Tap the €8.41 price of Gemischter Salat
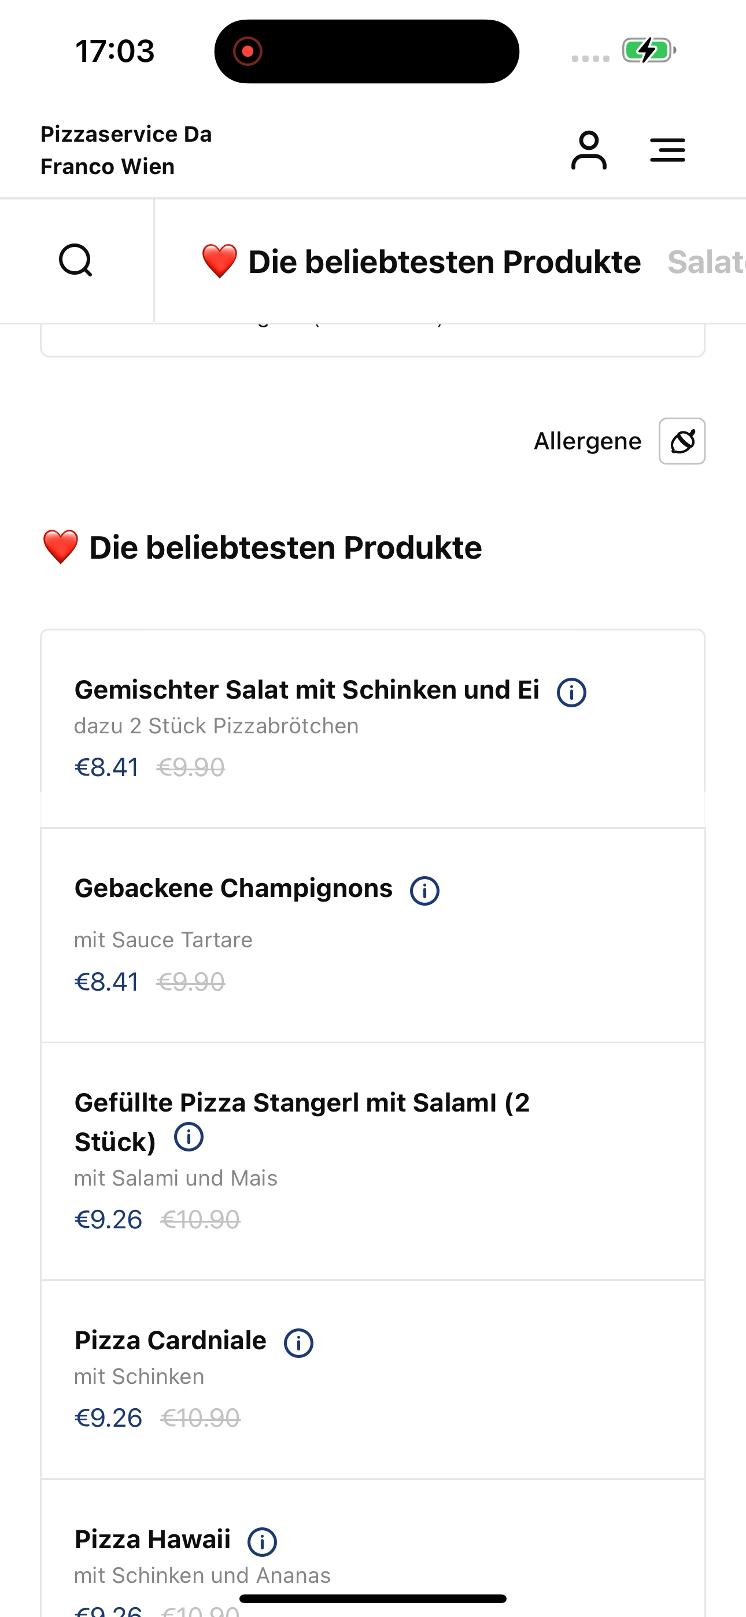The width and height of the screenshot is (746, 1617). pos(107,767)
